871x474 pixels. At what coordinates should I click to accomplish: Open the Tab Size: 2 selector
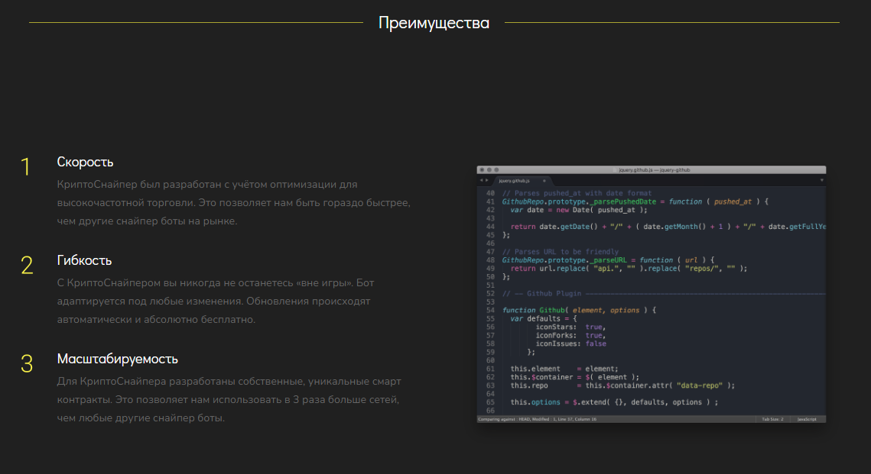(x=772, y=419)
